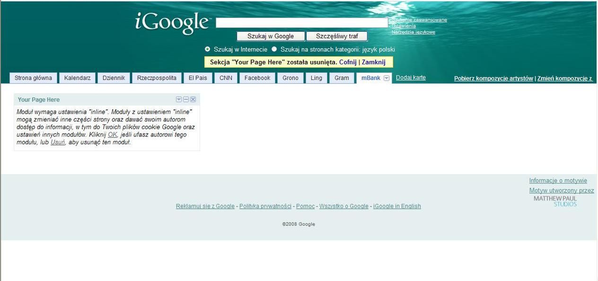Click Usuń link in the gadget warning
Image resolution: width=598 pixels, height=281 pixels.
58,142
